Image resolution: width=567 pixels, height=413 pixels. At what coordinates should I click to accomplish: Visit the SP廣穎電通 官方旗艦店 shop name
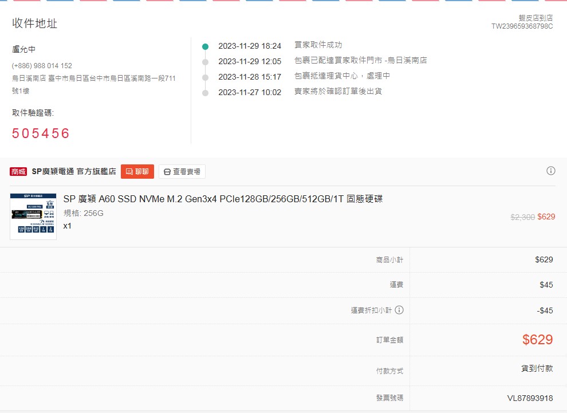74,171
